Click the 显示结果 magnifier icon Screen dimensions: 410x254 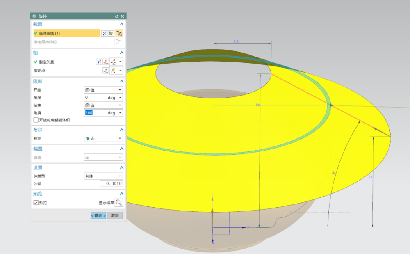tap(118, 202)
